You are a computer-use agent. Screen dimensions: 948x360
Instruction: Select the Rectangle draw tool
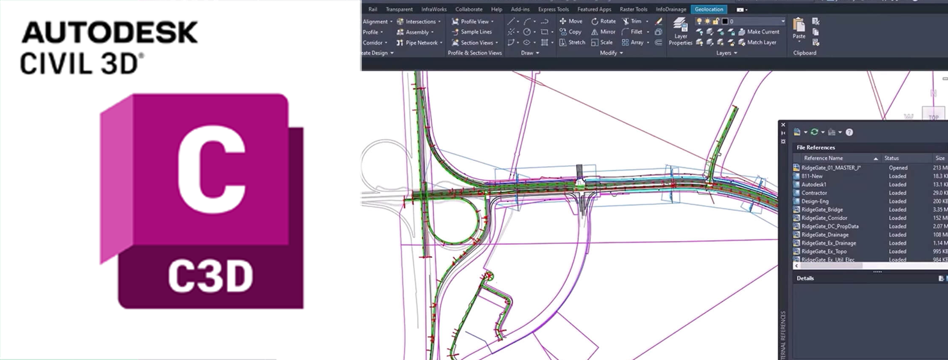tap(544, 32)
